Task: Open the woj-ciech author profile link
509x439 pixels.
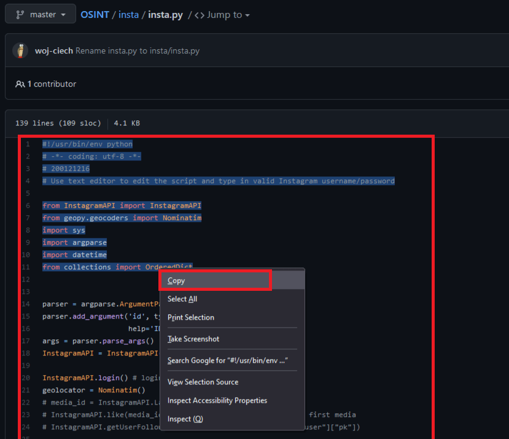Action: coord(54,51)
